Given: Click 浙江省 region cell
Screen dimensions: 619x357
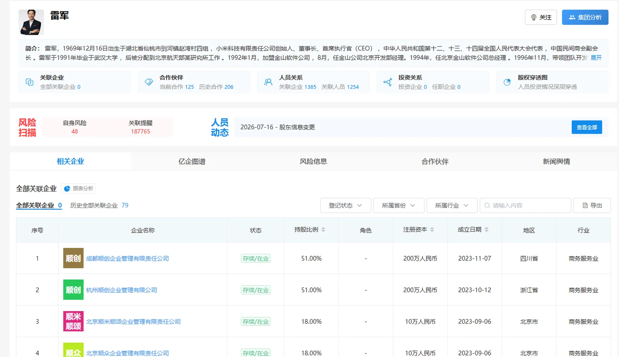Looking at the screenshot, I should click(529, 290).
